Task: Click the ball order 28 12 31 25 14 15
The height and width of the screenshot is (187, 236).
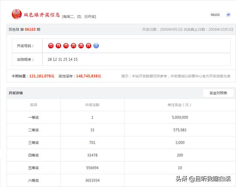Action: 63,59
